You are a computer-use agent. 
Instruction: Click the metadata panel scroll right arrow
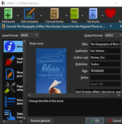click(x=119, y=95)
